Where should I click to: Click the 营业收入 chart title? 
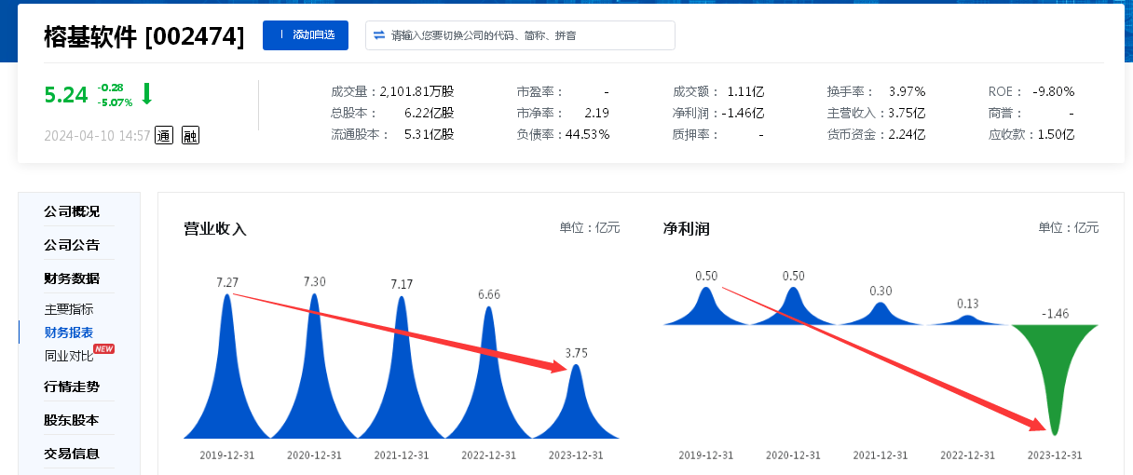tap(215, 228)
